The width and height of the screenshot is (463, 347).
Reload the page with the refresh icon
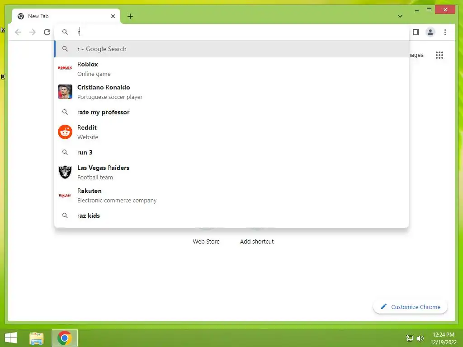pyautogui.click(x=47, y=32)
